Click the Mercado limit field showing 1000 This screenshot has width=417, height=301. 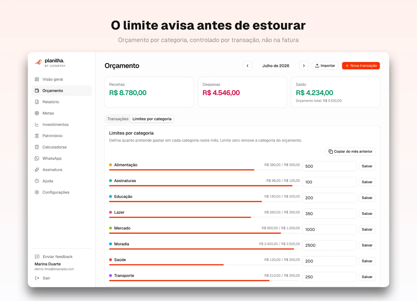tap(329, 229)
